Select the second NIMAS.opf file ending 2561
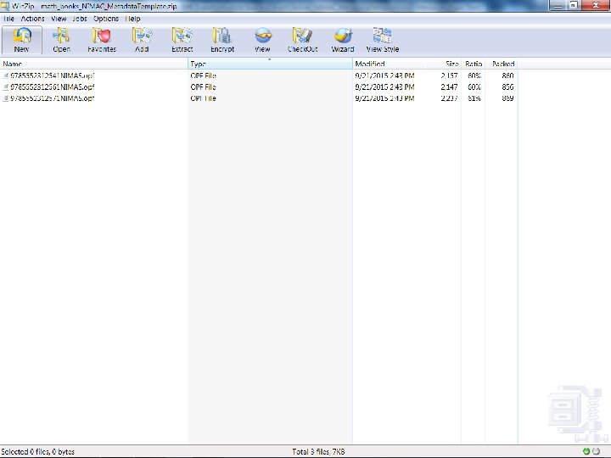 pos(53,87)
